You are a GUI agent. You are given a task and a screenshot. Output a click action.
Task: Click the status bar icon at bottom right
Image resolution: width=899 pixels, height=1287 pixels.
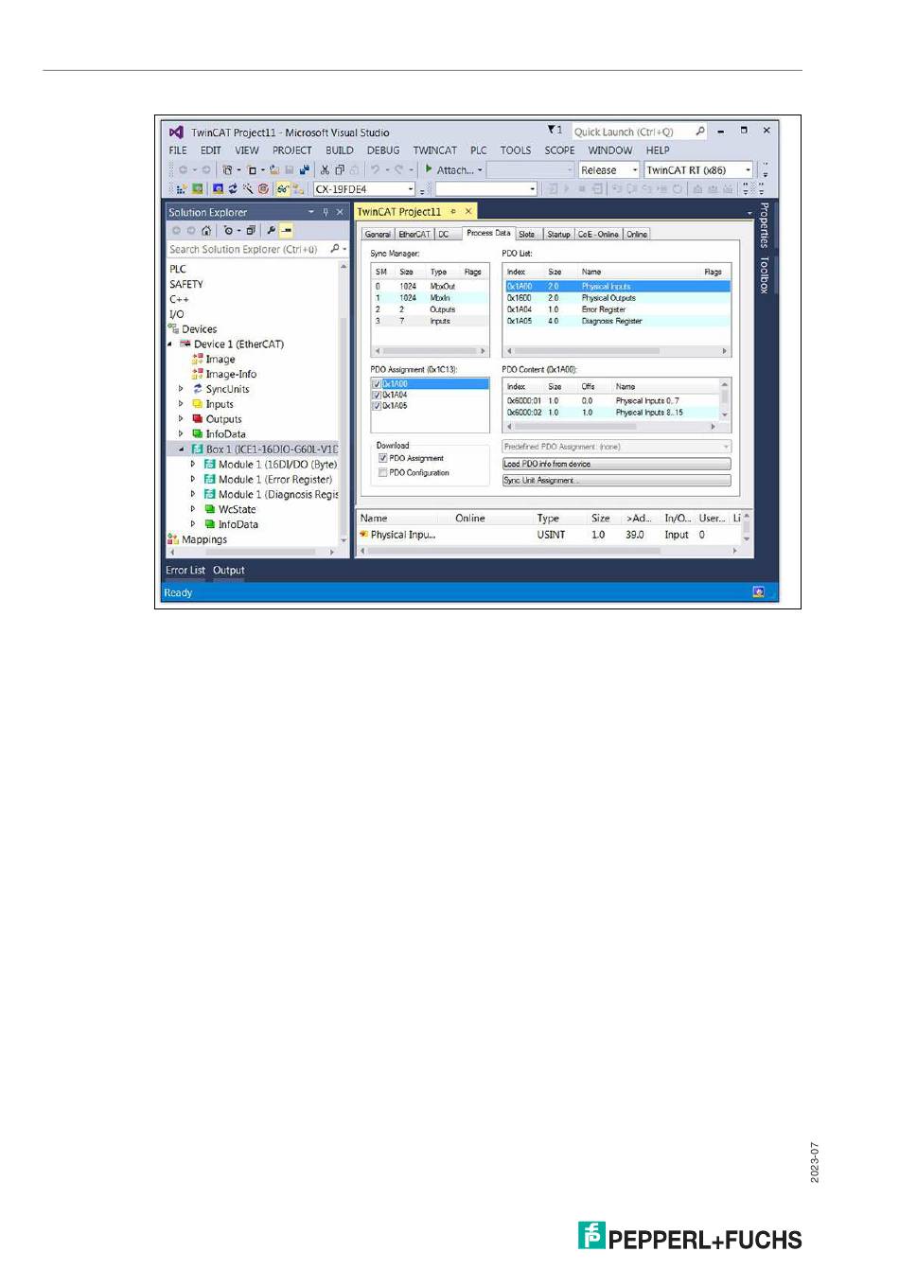tap(758, 592)
